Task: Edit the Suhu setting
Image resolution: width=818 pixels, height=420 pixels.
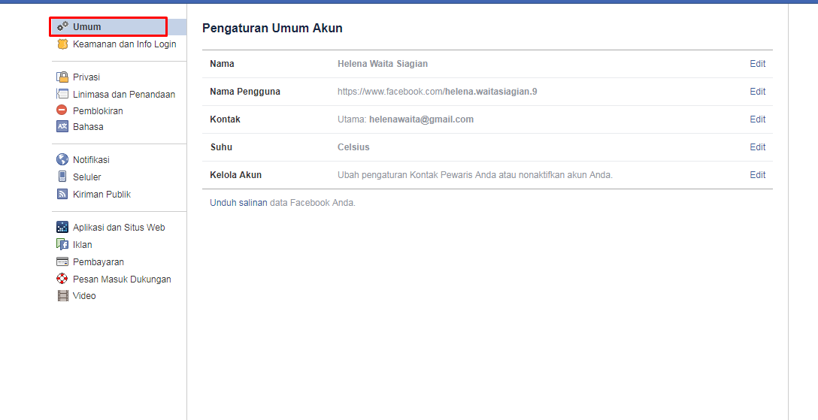Action: click(x=758, y=147)
